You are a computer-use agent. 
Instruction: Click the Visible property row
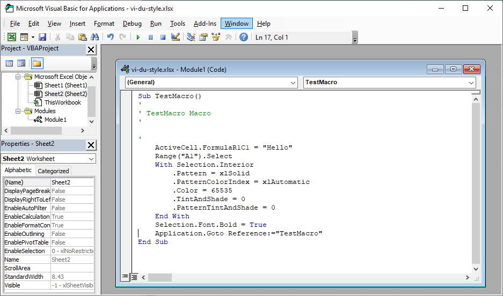click(49, 285)
